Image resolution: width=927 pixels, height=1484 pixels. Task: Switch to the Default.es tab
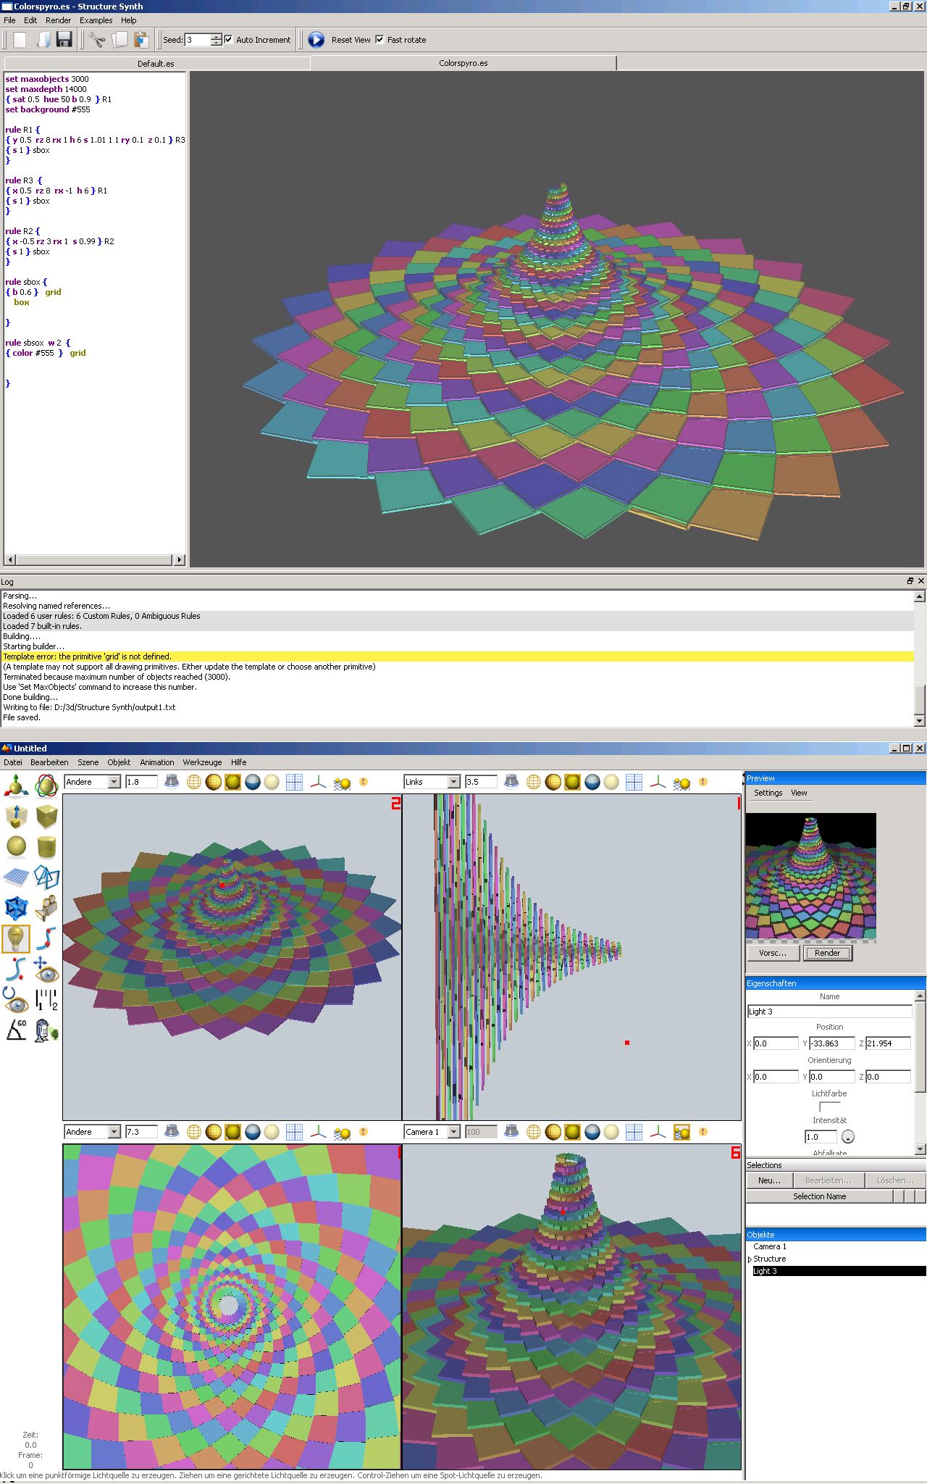tap(156, 64)
